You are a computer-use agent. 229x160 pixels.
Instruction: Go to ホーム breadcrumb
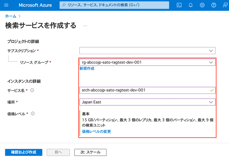11,16
